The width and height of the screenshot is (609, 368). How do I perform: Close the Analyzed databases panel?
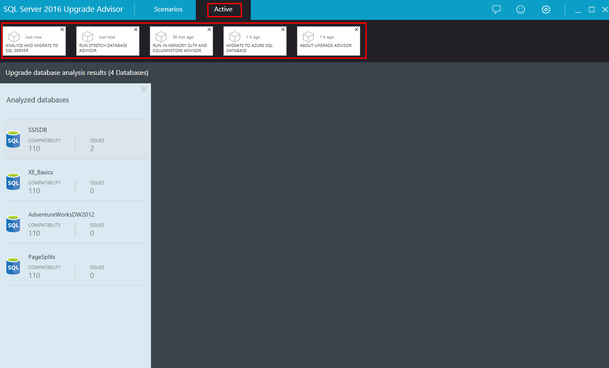click(144, 89)
